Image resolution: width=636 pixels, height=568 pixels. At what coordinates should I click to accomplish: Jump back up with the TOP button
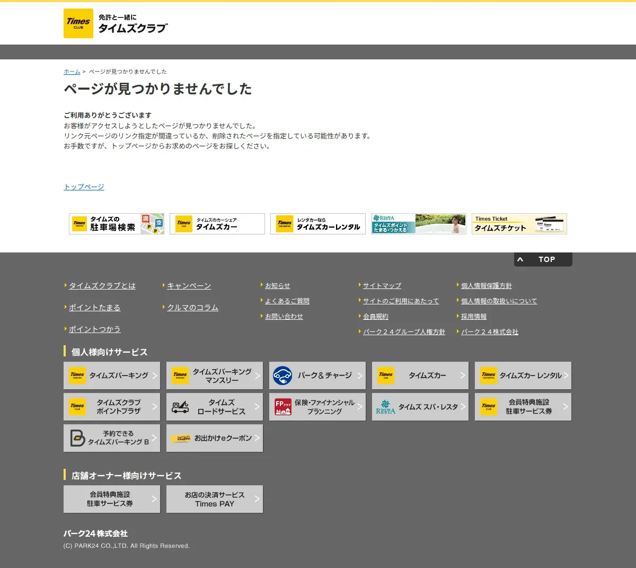pyautogui.click(x=543, y=259)
